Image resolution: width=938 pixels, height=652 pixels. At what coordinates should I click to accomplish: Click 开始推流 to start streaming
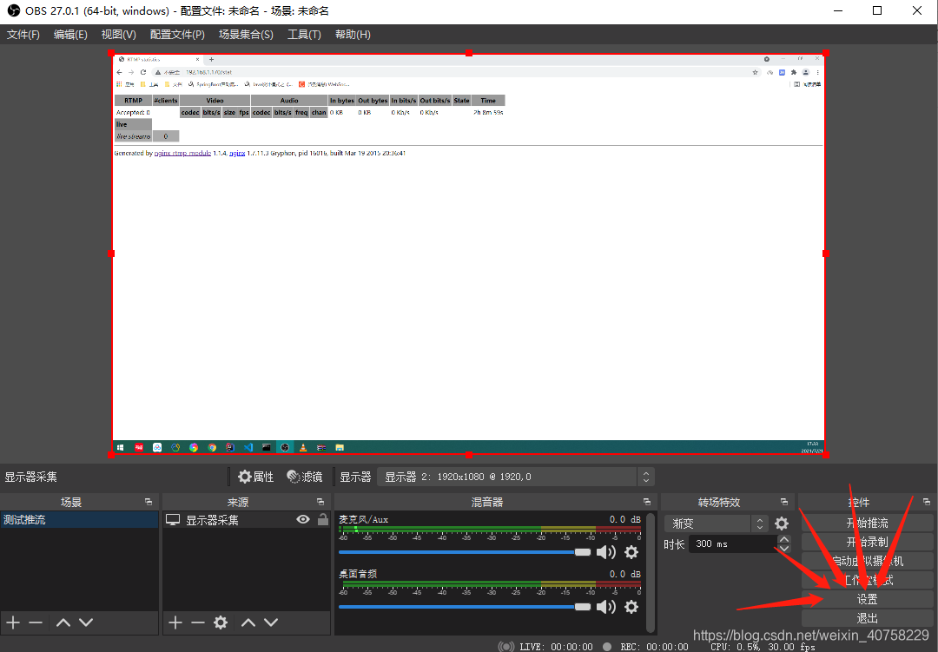click(x=867, y=524)
